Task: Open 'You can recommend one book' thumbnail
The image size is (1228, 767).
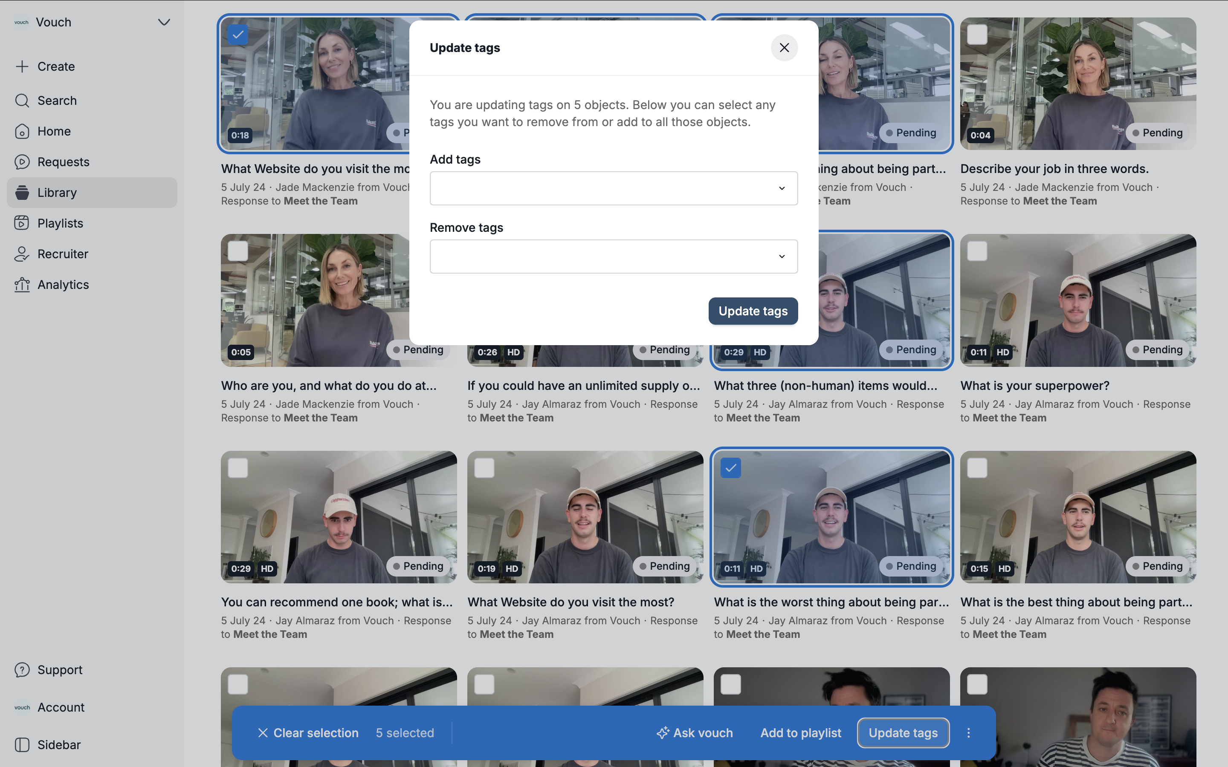Action: (x=339, y=517)
